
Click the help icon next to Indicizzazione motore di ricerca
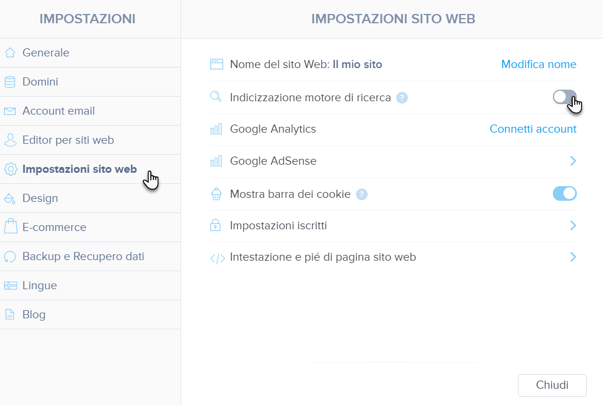pyautogui.click(x=402, y=98)
